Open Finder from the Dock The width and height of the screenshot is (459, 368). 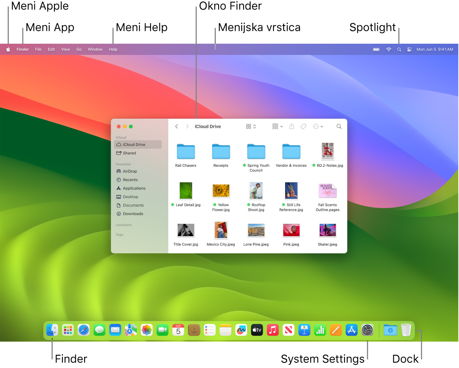(52, 330)
